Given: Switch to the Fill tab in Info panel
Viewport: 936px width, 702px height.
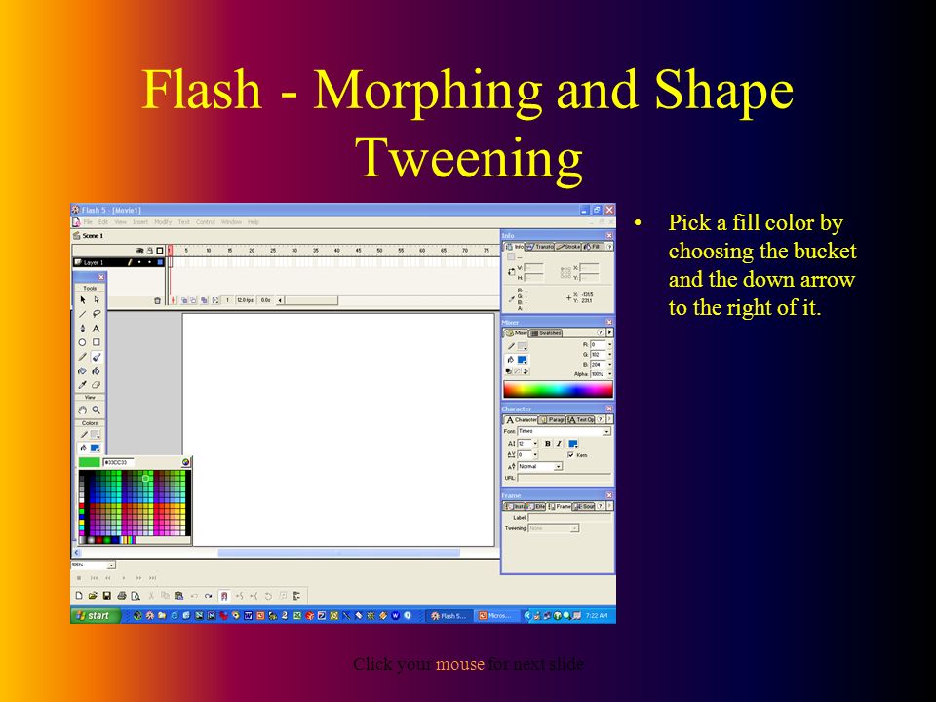Looking at the screenshot, I should [x=592, y=247].
